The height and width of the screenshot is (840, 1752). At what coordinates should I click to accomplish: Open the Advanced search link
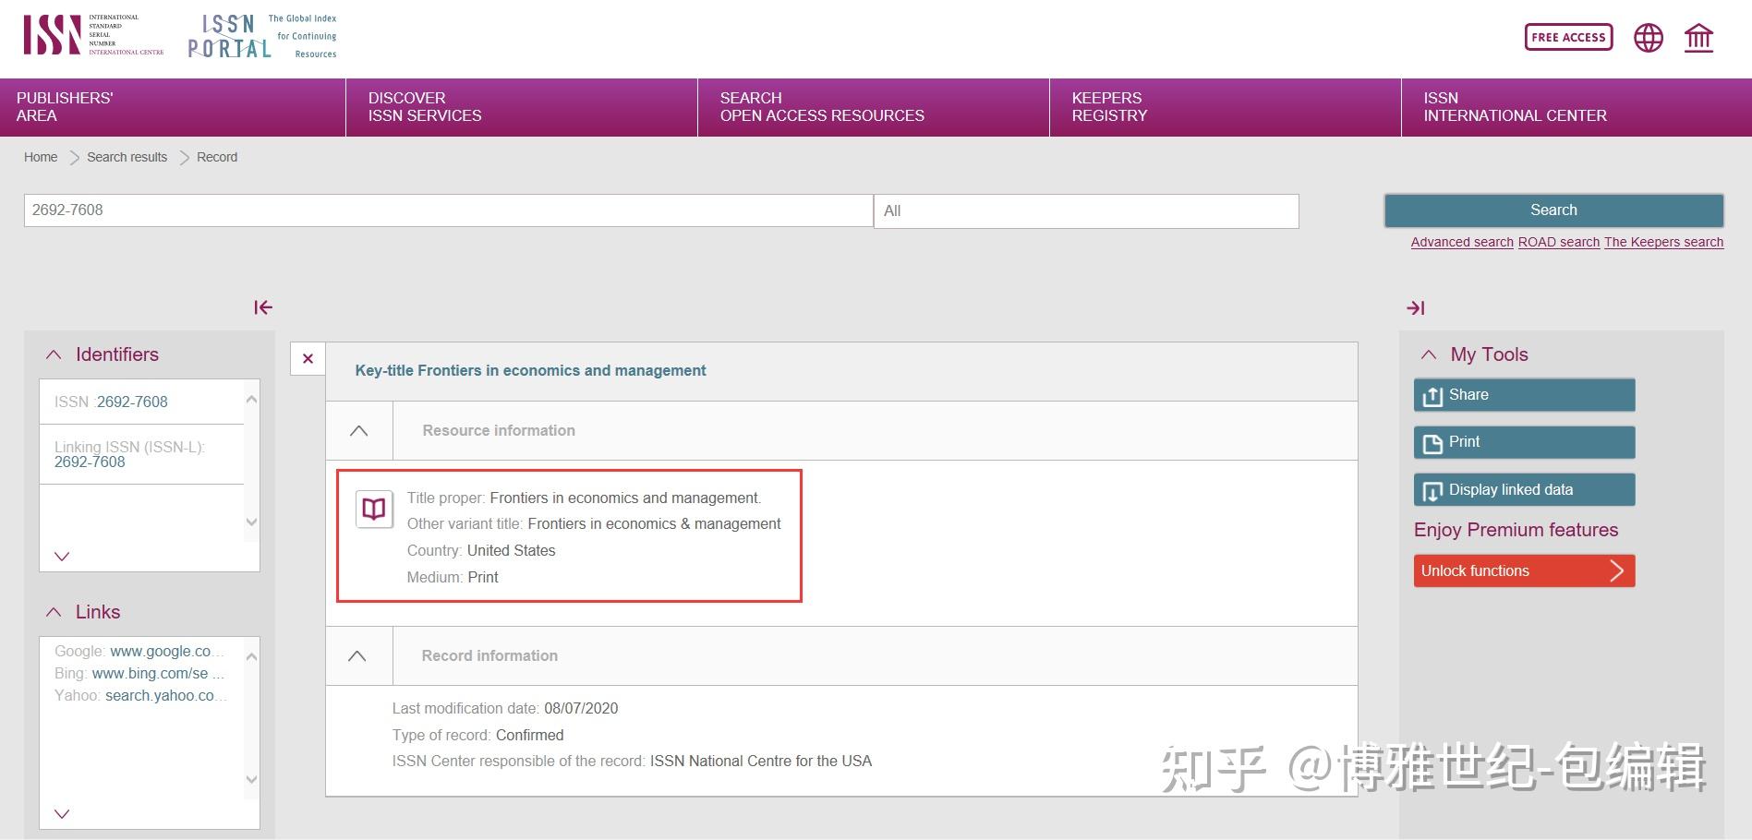pos(1461,242)
